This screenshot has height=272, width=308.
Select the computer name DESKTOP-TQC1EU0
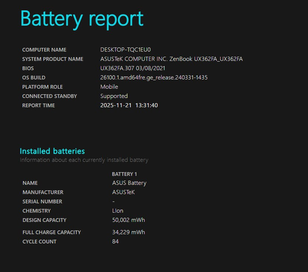pos(125,50)
